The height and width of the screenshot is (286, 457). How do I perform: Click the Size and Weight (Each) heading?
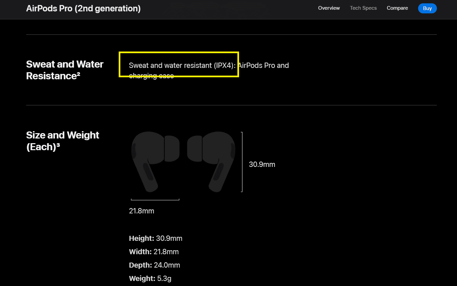click(63, 141)
